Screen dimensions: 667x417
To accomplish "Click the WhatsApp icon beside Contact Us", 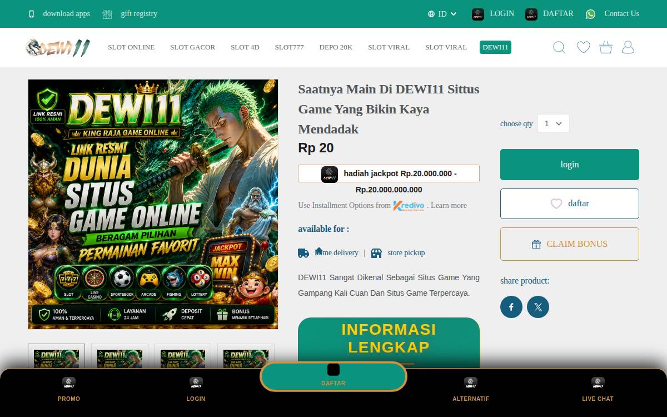I will tap(590, 14).
